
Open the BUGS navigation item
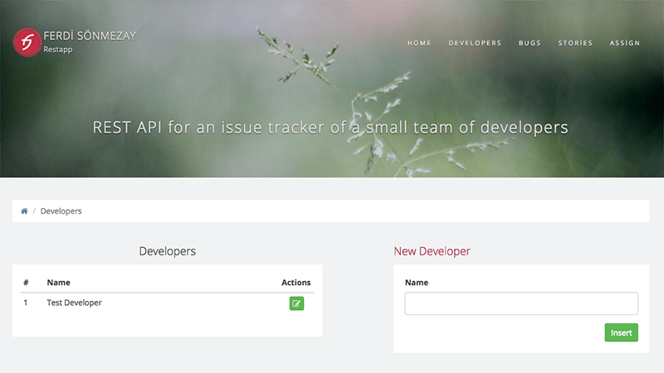(530, 43)
